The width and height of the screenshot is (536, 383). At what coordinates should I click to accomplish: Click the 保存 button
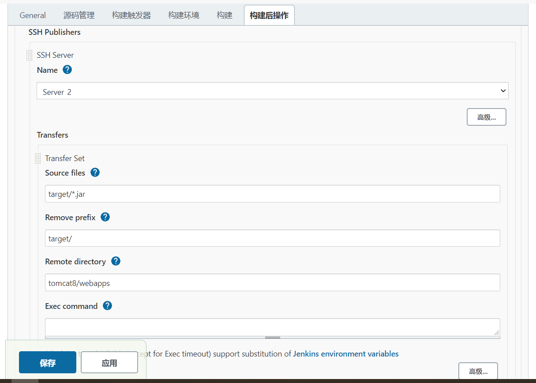point(47,362)
